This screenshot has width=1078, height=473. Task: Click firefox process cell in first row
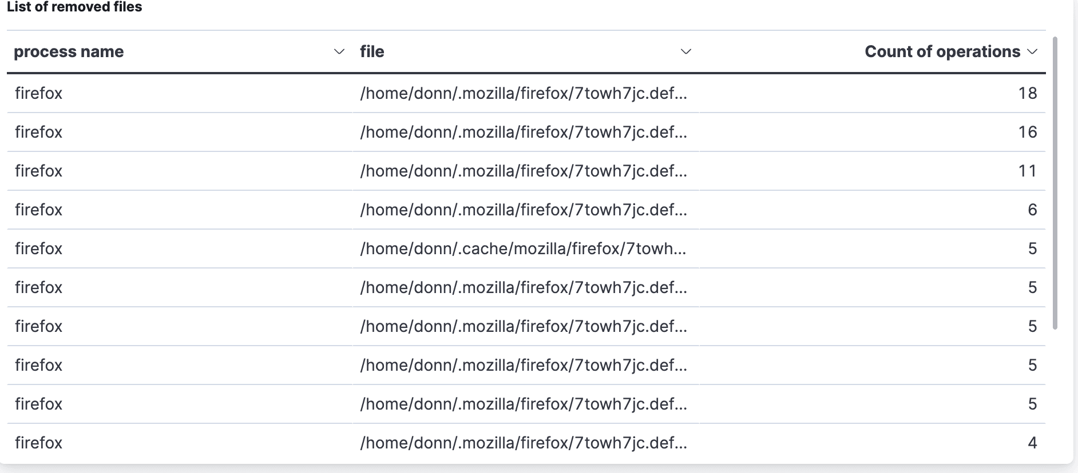coord(38,93)
